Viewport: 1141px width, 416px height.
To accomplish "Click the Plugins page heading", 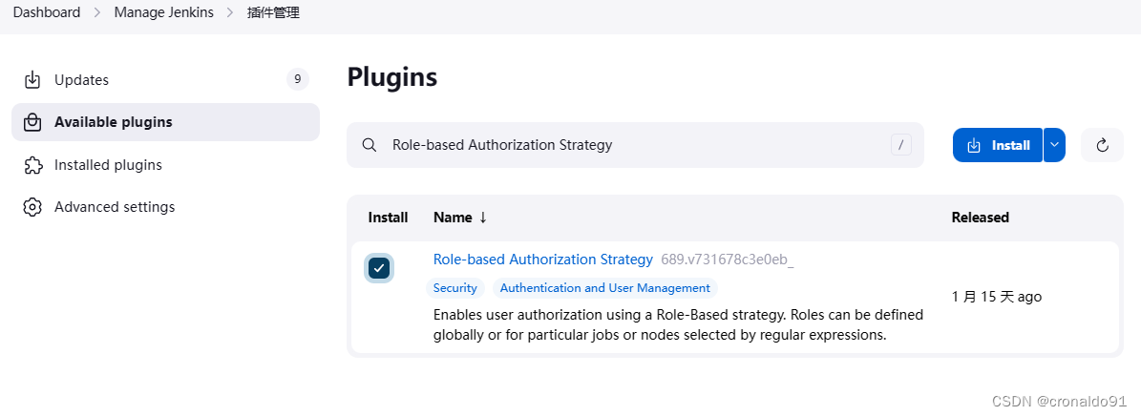I will point(392,77).
